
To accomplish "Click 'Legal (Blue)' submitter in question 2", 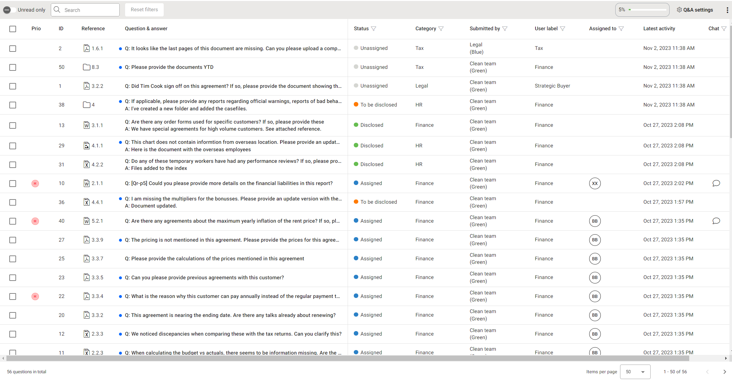I will coord(476,48).
